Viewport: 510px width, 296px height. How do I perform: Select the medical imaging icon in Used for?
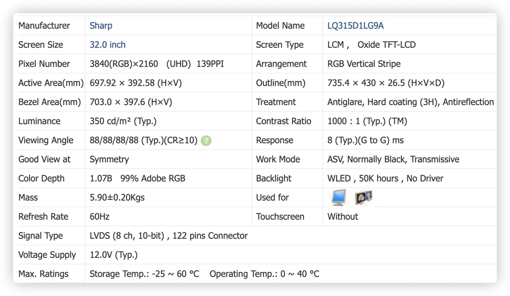(x=364, y=197)
